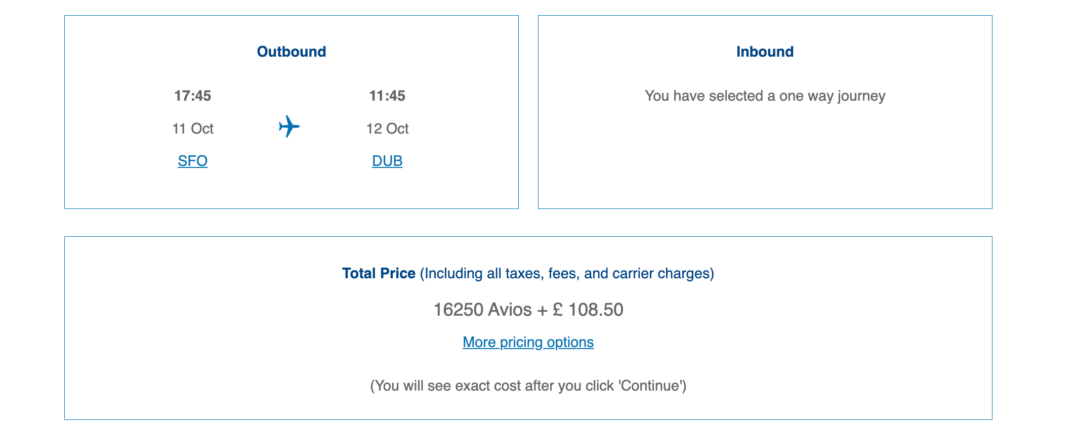Click the one way journey message
1077x429 pixels.
pyautogui.click(x=765, y=96)
